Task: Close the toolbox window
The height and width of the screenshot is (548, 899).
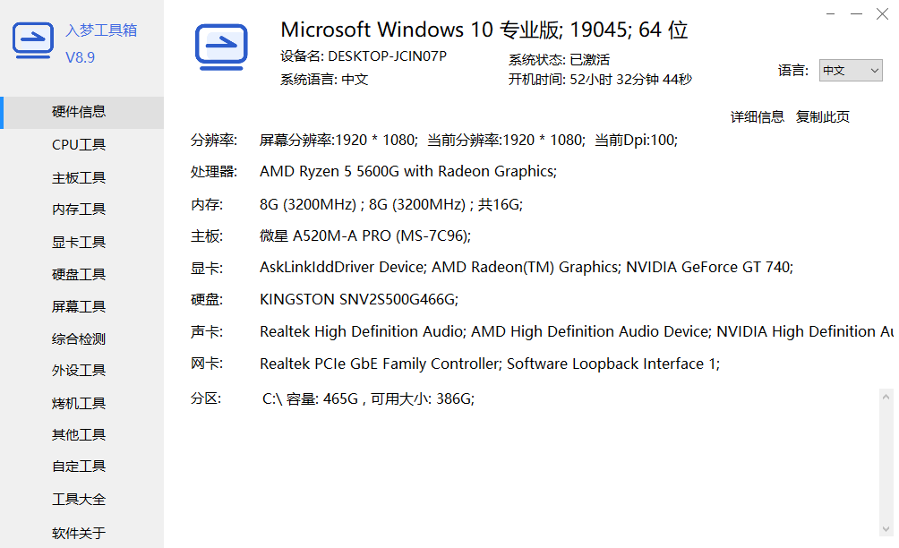Action: coord(882,13)
